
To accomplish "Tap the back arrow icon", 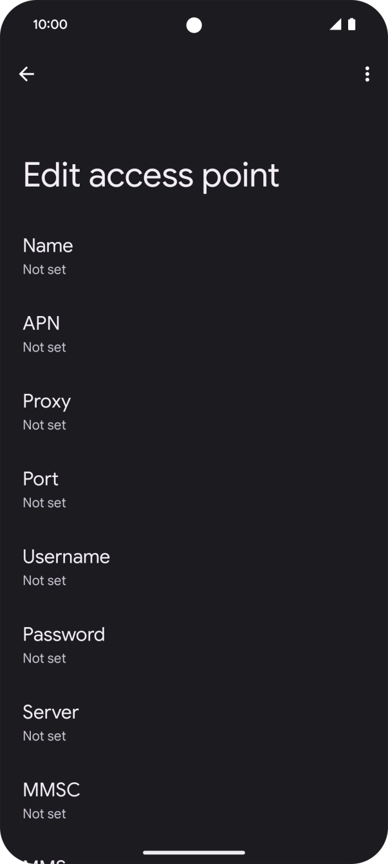I will [27, 73].
